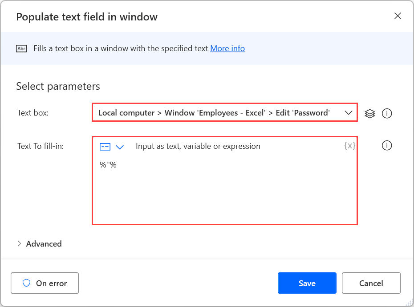Open the {x} variable picker
The width and height of the screenshot is (414, 307).
(x=349, y=145)
